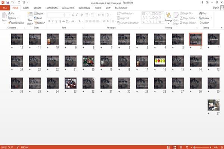224x149 pixels.
Task: Toggle Justify paragraph alignment
Action: pos(97,21)
